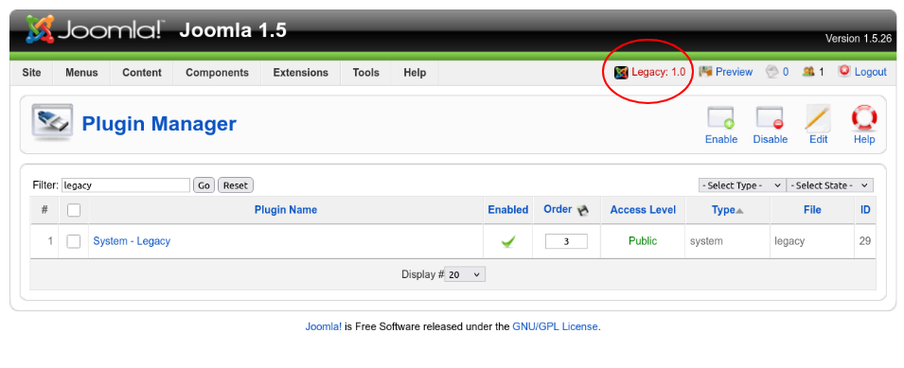Open the Display # dropdown
The width and height of the screenshot is (904, 368).
466,274
